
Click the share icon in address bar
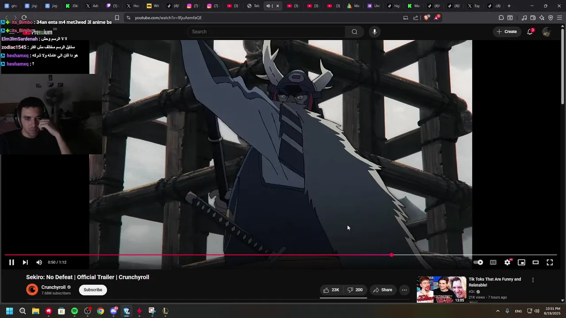tap(416, 18)
